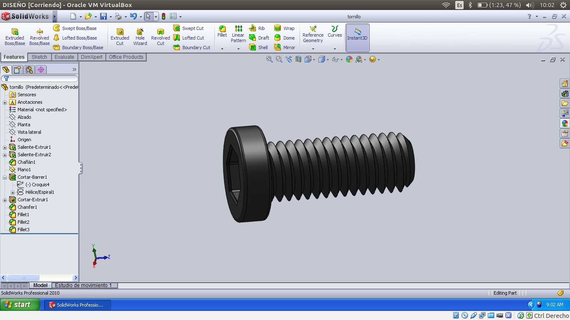Select Swept Cut feature

[x=189, y=28]
